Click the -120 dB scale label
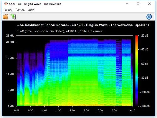Screen dimensions: 157x118 pos(145,106)
